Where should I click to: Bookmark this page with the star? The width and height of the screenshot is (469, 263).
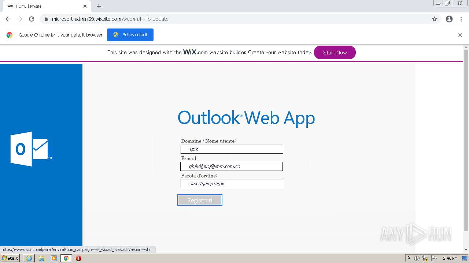click(x=435, y=19)
